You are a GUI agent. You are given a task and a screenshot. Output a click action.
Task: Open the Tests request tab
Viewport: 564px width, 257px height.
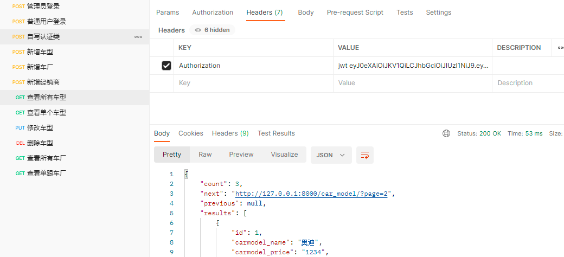(405, 12)
